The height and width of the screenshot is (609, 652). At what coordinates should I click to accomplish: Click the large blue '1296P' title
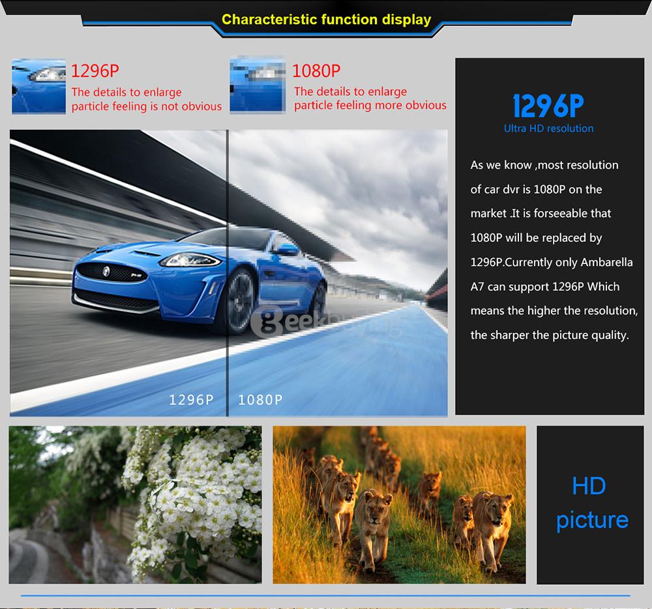tap(548, 106)
